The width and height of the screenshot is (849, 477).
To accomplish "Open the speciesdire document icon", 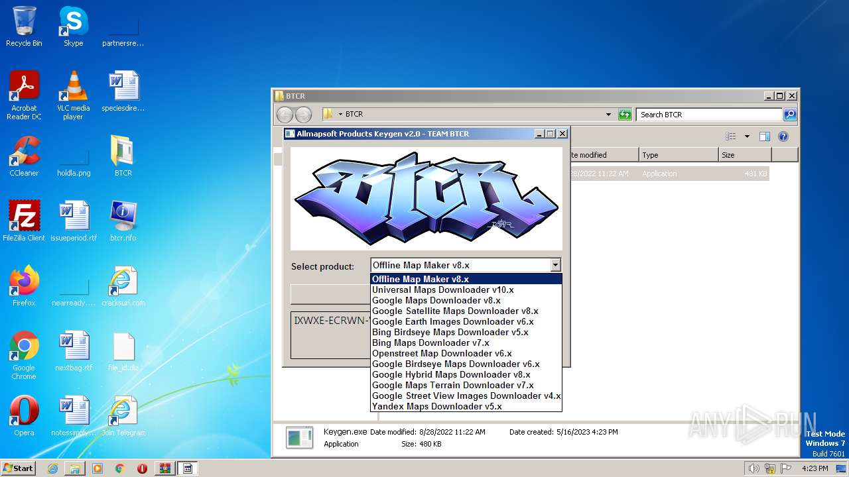I will [x=123, y=91].
